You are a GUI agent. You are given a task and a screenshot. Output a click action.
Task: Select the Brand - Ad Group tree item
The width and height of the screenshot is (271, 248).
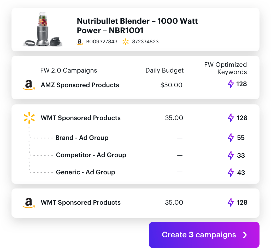pyautogui.click(x=82, y=138)
